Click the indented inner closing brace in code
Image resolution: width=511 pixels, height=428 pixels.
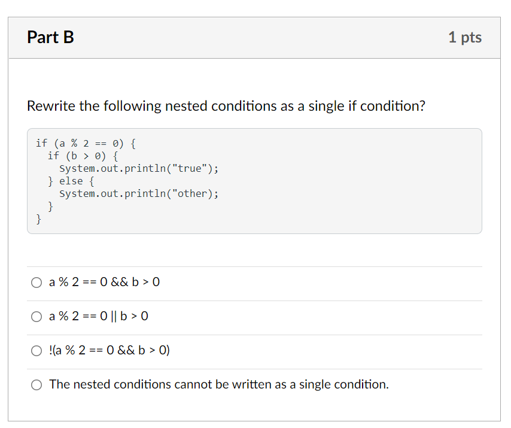(50, 207)
